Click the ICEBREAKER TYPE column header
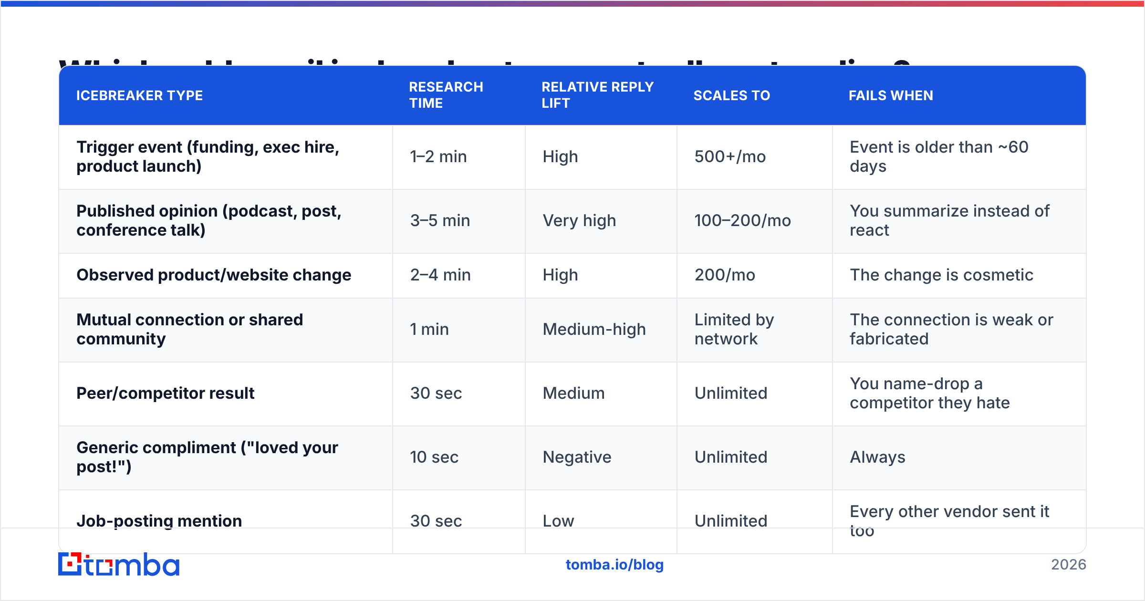The height and width of the screenshot is (601, 1145). pos(140,95)
